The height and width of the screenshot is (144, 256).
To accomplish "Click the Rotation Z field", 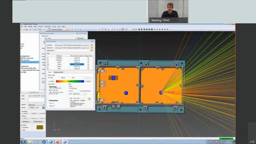I will click(x=42, y=118).
